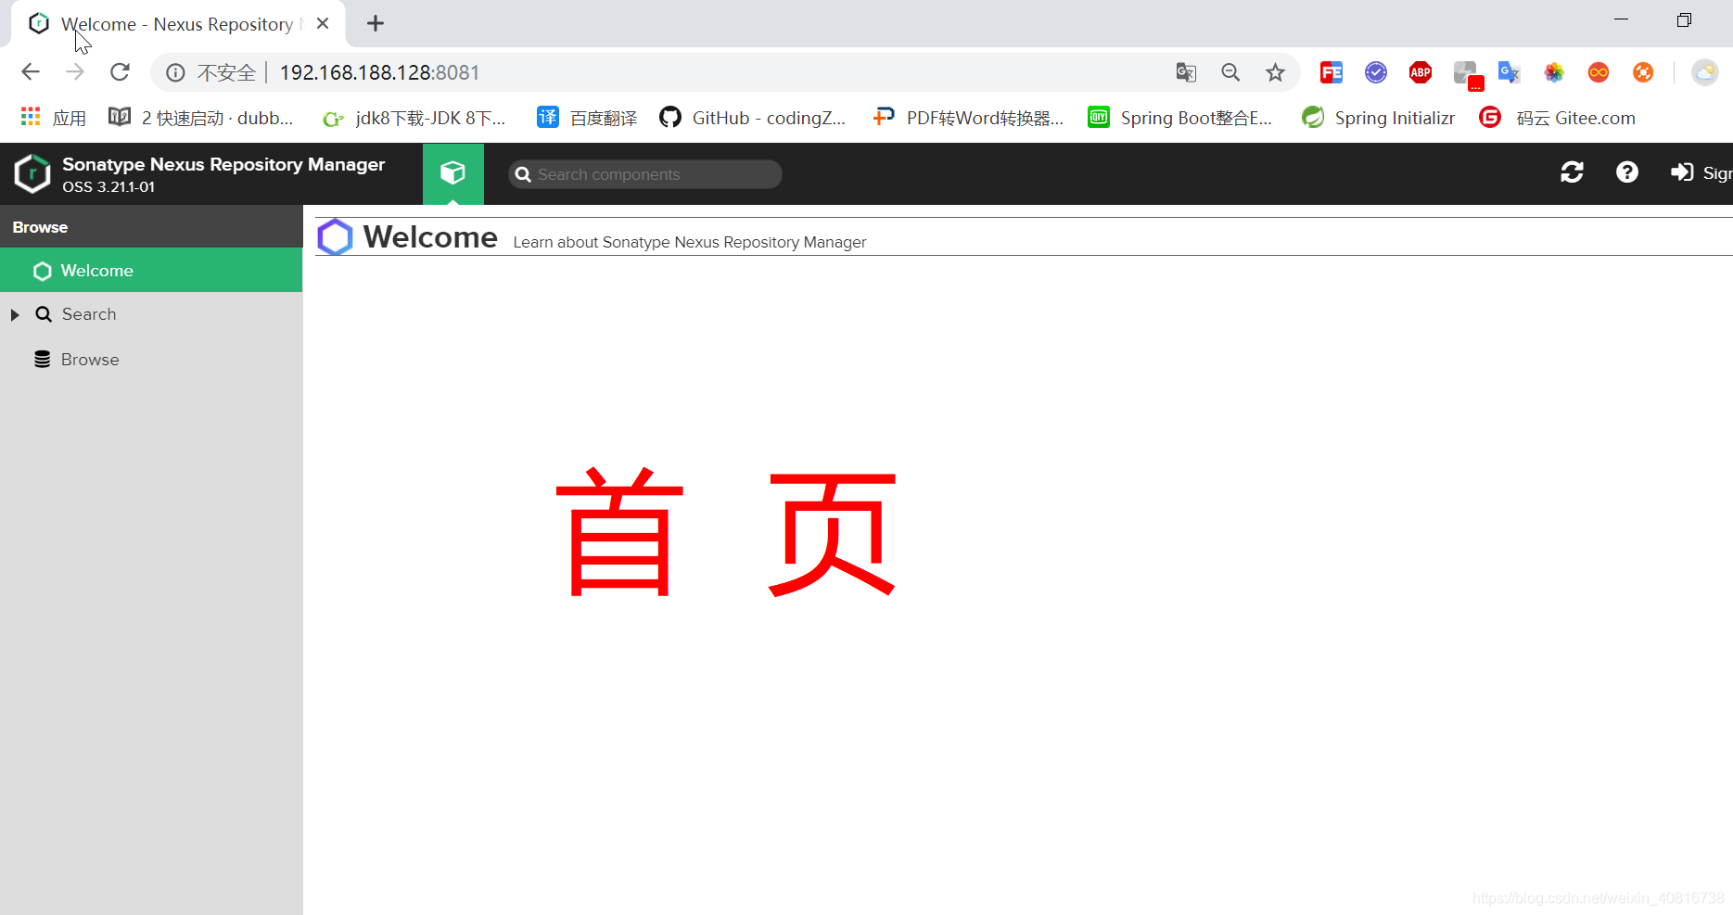Select Welcome in the sidebar menu
The height and width of the screenshot is (915, 1733).
coord(96,270)
